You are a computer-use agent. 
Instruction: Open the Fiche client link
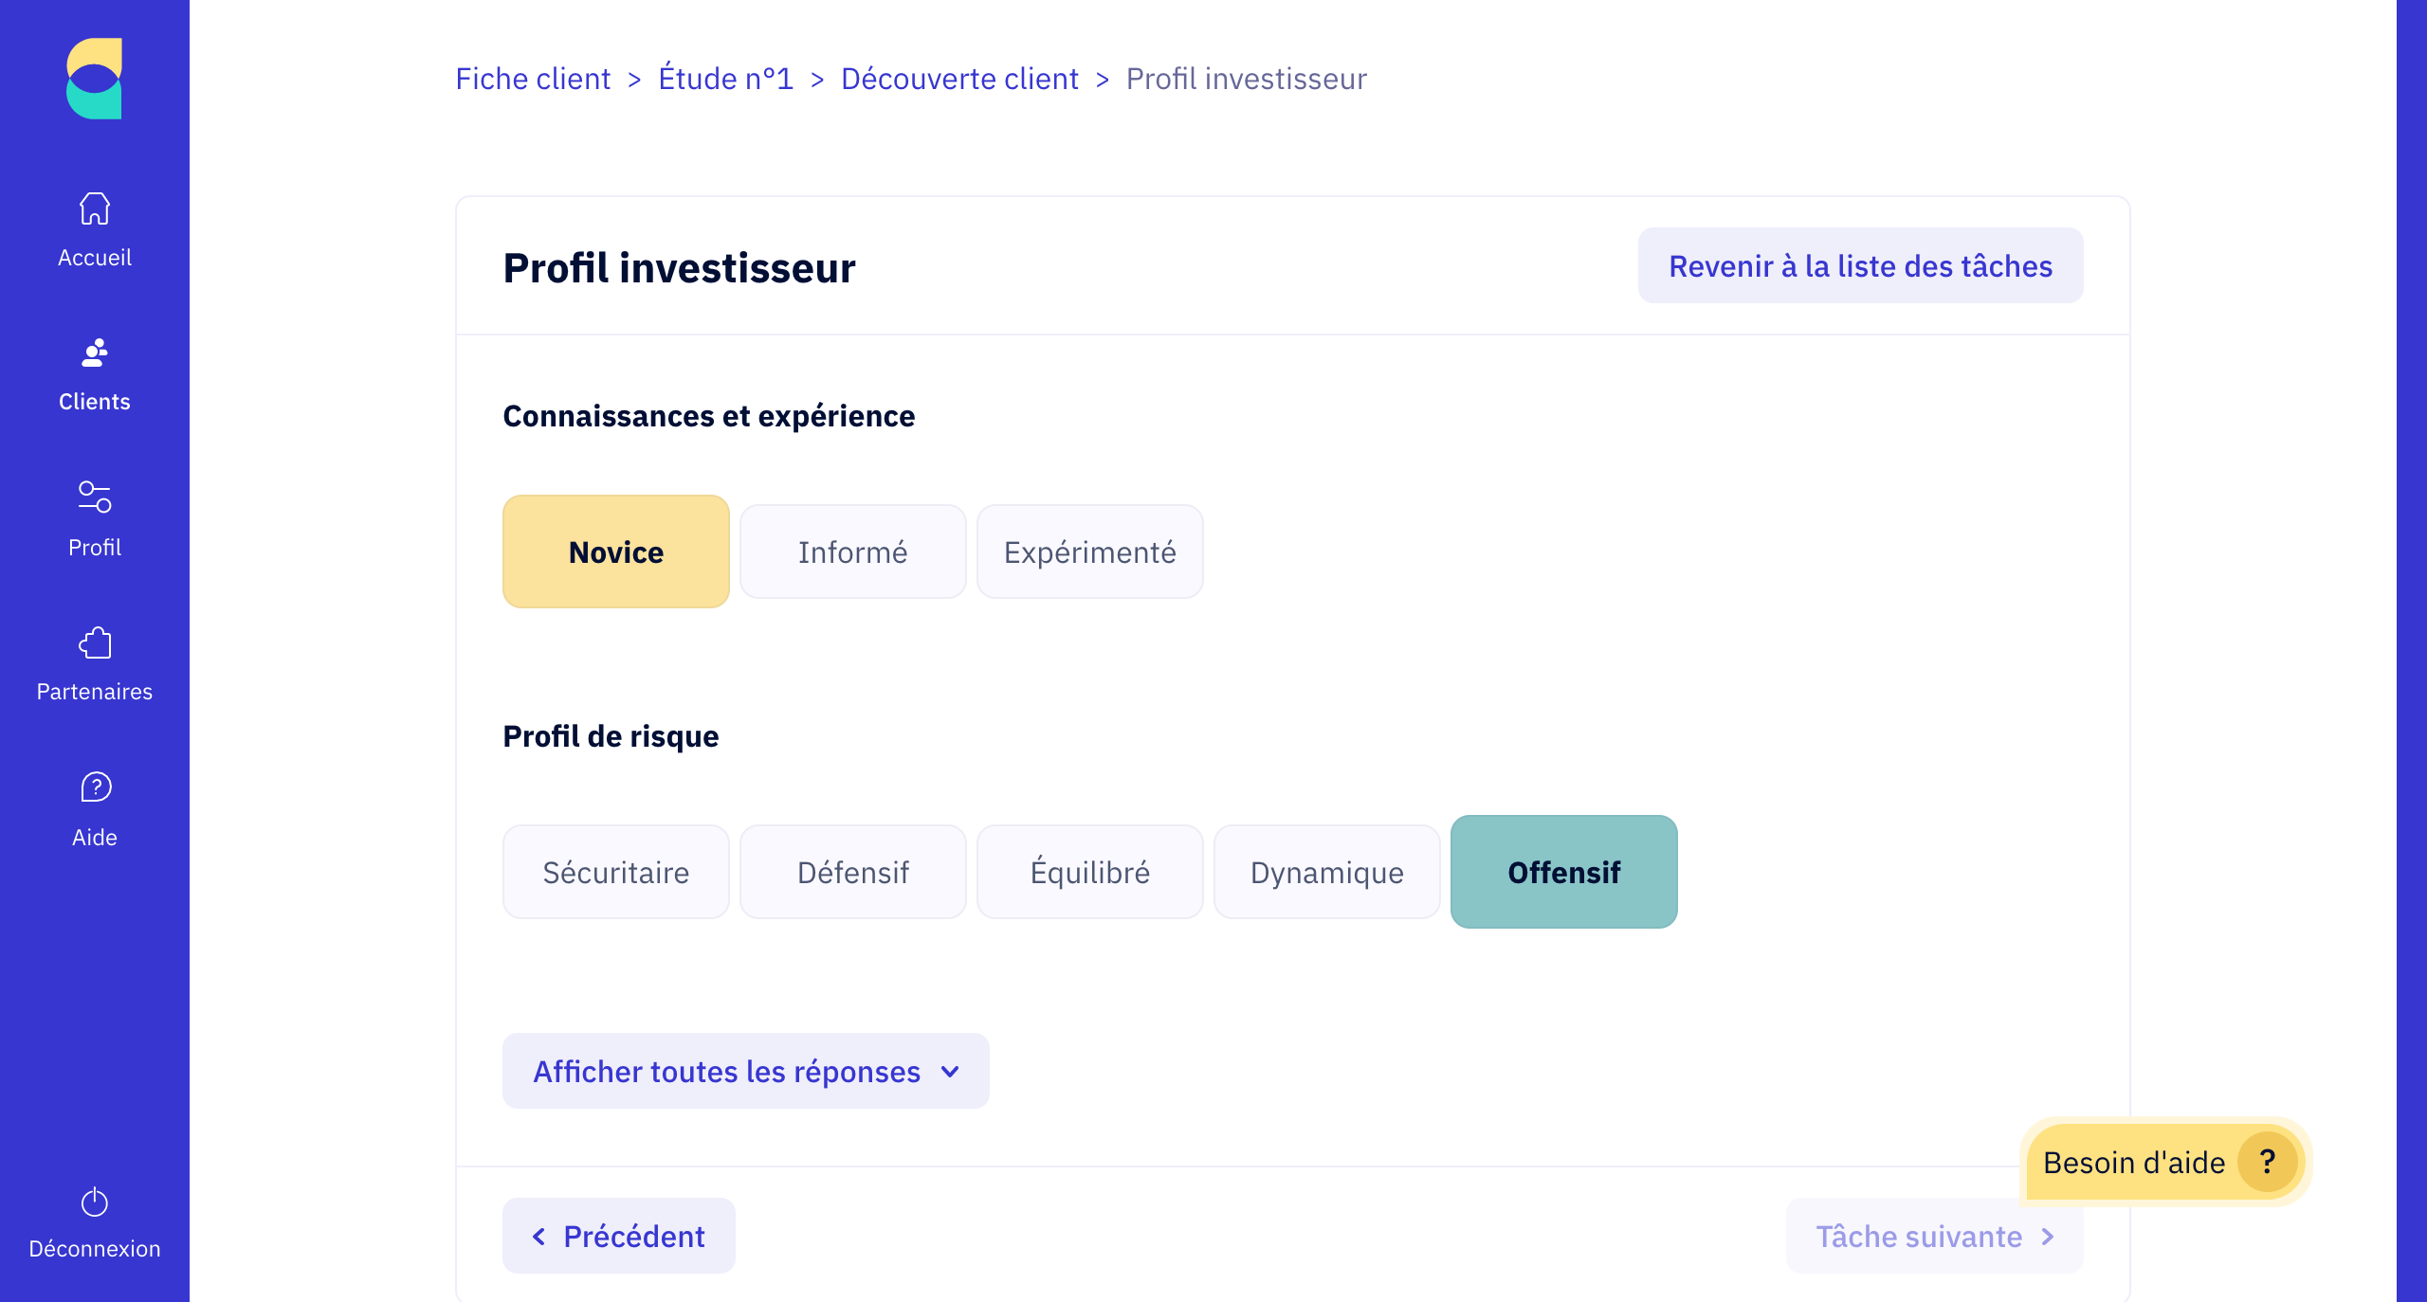click(533, 78)
